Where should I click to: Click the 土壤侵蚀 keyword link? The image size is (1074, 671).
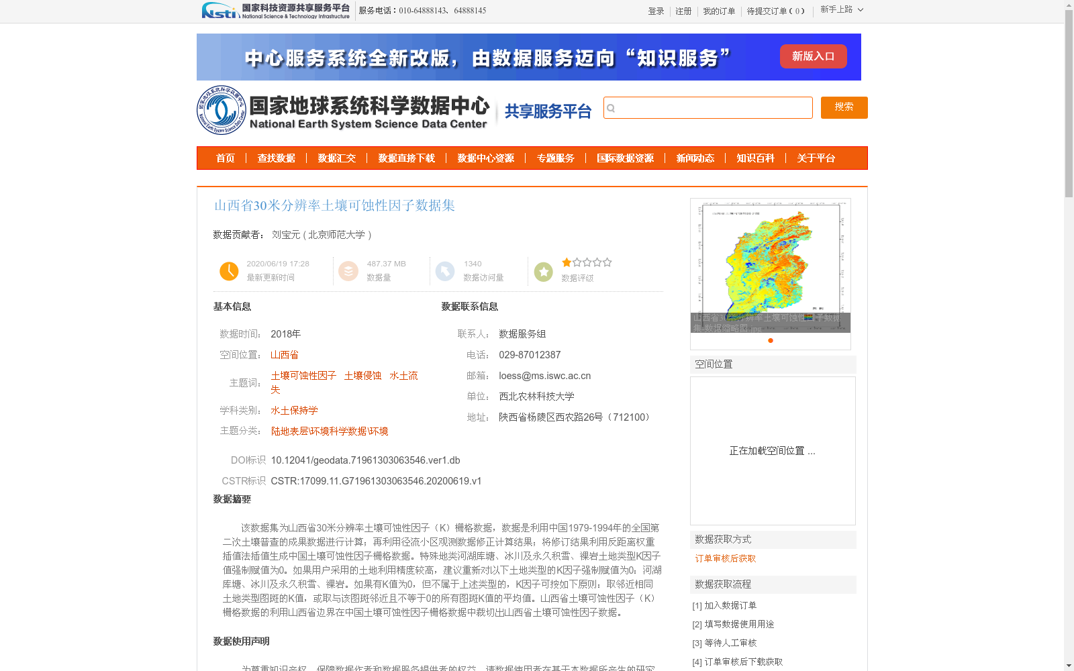[x=362, y=376]
